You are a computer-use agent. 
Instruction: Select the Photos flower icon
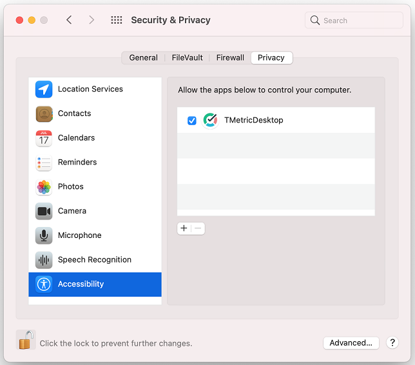(44, 187)
